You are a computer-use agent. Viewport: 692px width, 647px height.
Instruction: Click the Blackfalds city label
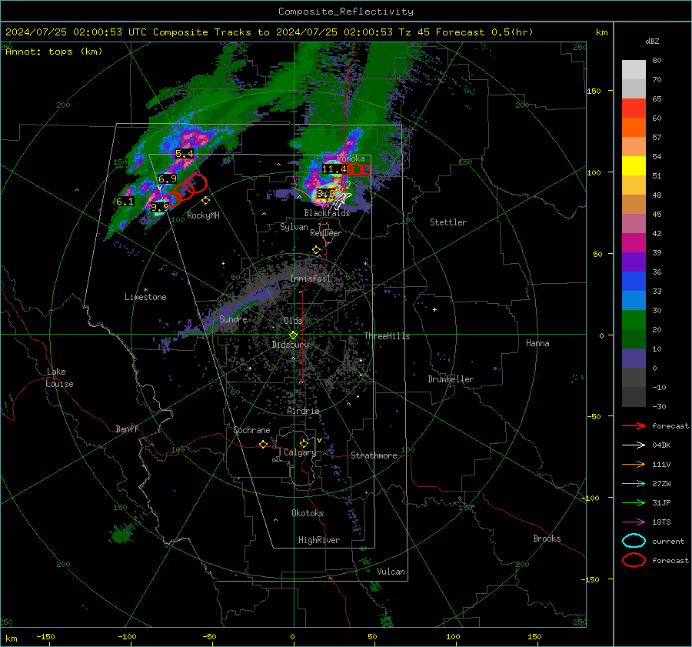click(327, 213)
